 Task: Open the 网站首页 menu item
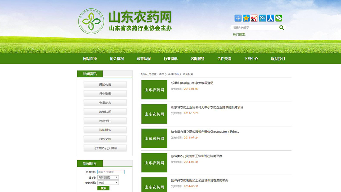click(90, 58)
